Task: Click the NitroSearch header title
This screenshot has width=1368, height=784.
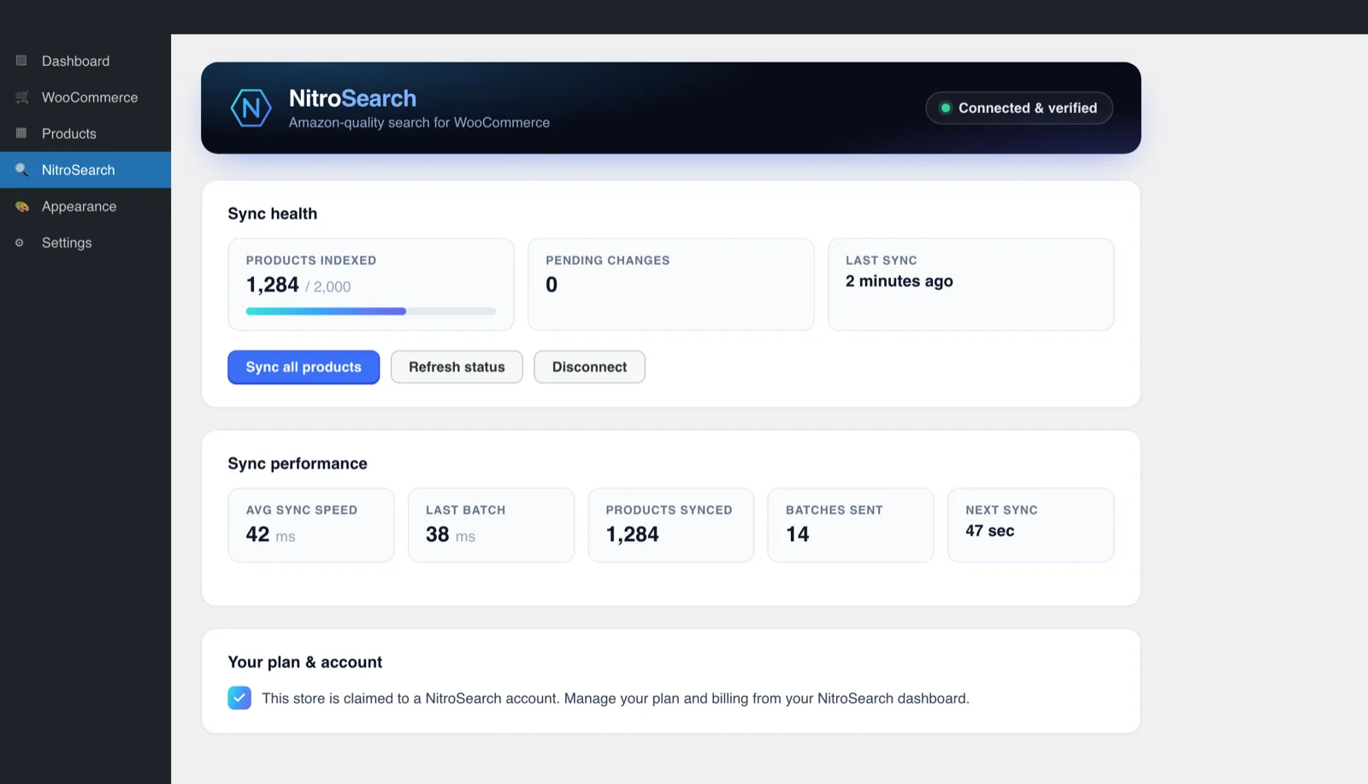Action: (352, 98)
